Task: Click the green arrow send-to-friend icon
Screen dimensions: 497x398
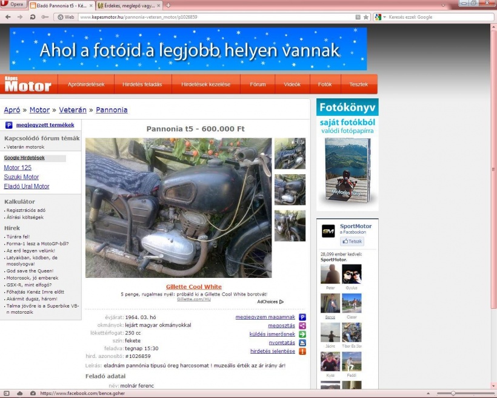Action: click(302, 334)
